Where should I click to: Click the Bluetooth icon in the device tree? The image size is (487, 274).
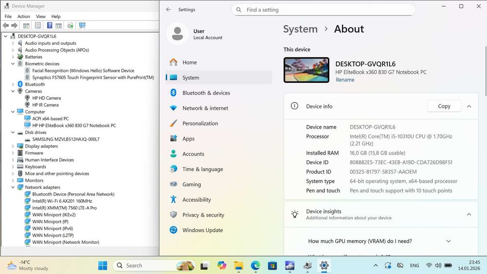point(20,84)
